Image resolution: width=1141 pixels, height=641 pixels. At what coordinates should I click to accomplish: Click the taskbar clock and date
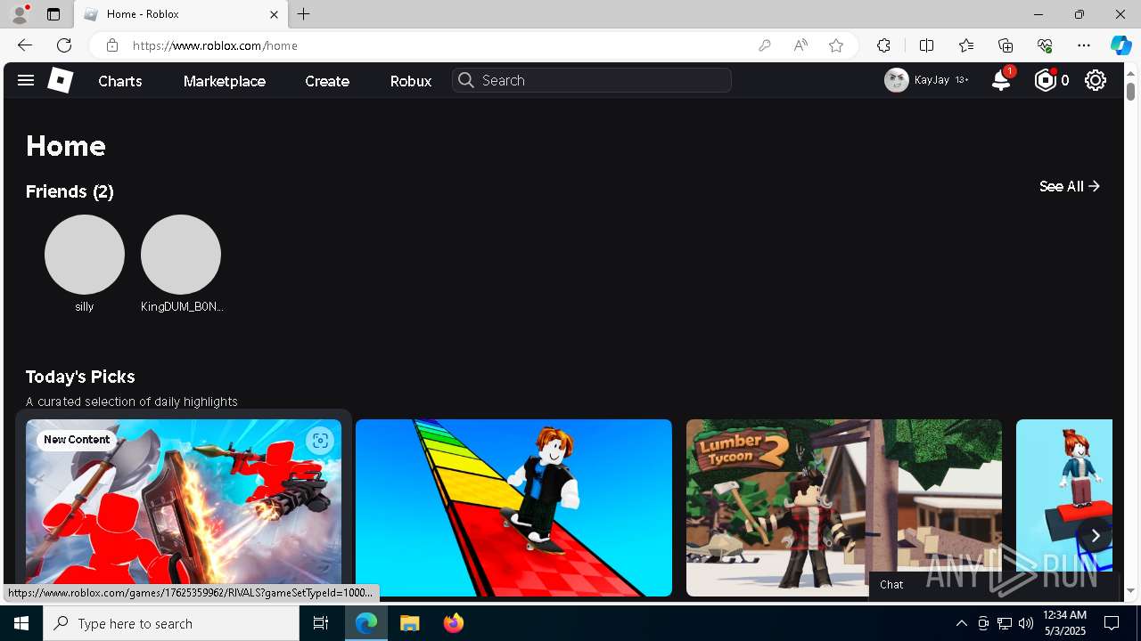[1064, 623]
